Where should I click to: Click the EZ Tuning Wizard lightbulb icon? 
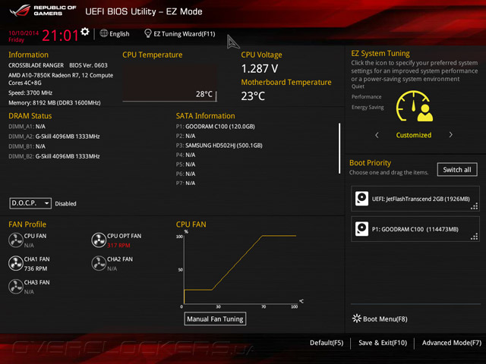tap(148, 33)
